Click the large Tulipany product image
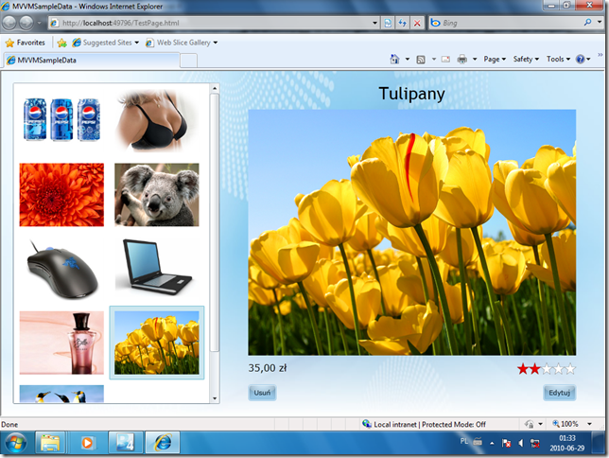This screenshot has width=609, height=458. tap(412, 233)
